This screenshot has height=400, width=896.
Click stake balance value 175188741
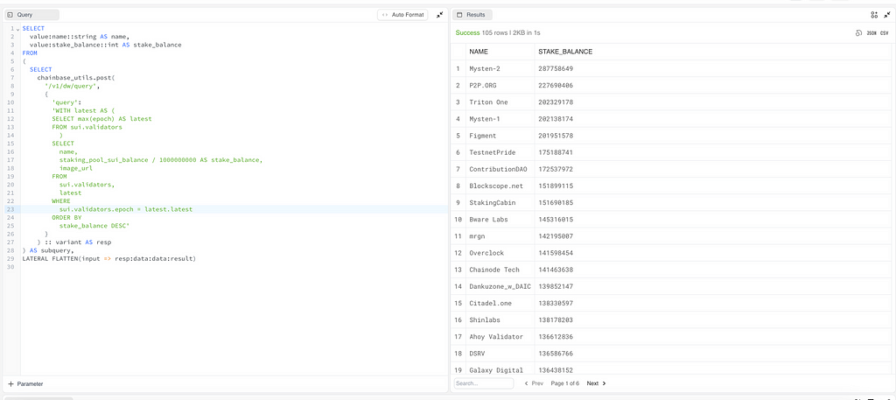point(556,152)
